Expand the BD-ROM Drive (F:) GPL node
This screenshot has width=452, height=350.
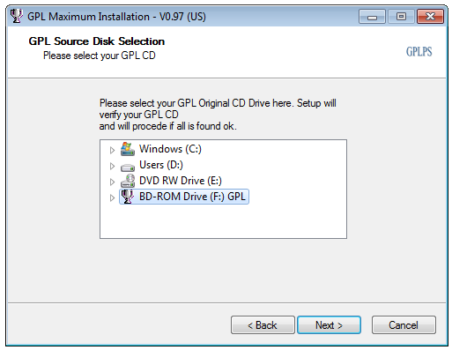click(112, 197)
